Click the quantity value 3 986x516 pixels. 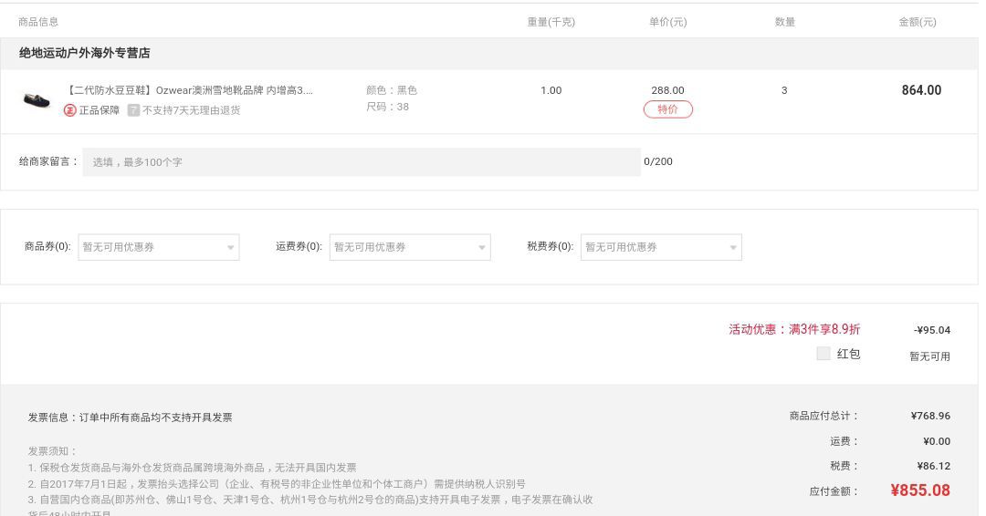[784, 90]
